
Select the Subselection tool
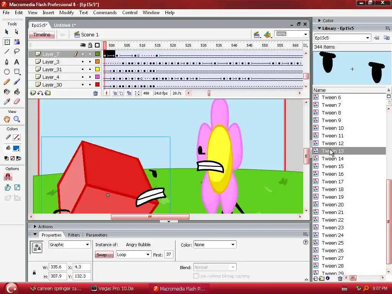(x=16, y=32)
